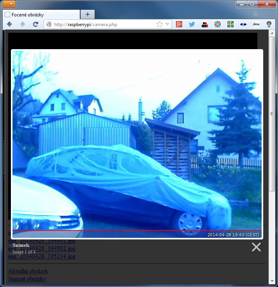Viewport: 278px width, 287px height.
Task: Open the orange Firefox menu button
Action: click(x=9, y=4)
